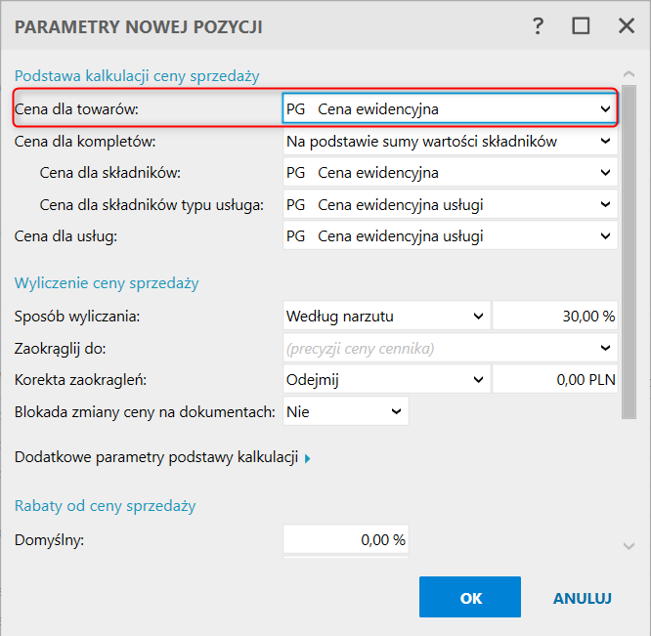
Task: Click the Domyślny discount percent field
Action: pos(346,538)
